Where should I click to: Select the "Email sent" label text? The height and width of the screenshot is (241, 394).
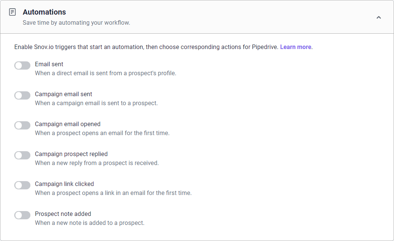pyautogui.click(x=49, y=64)
